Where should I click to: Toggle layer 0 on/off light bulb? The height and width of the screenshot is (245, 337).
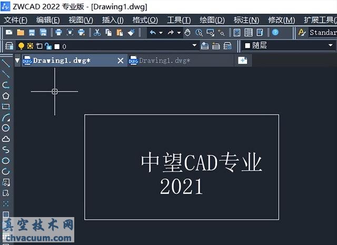coord(22,46)
